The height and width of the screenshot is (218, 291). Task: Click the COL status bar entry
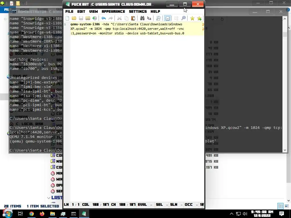pyautogui.click(x=95, y=205)
